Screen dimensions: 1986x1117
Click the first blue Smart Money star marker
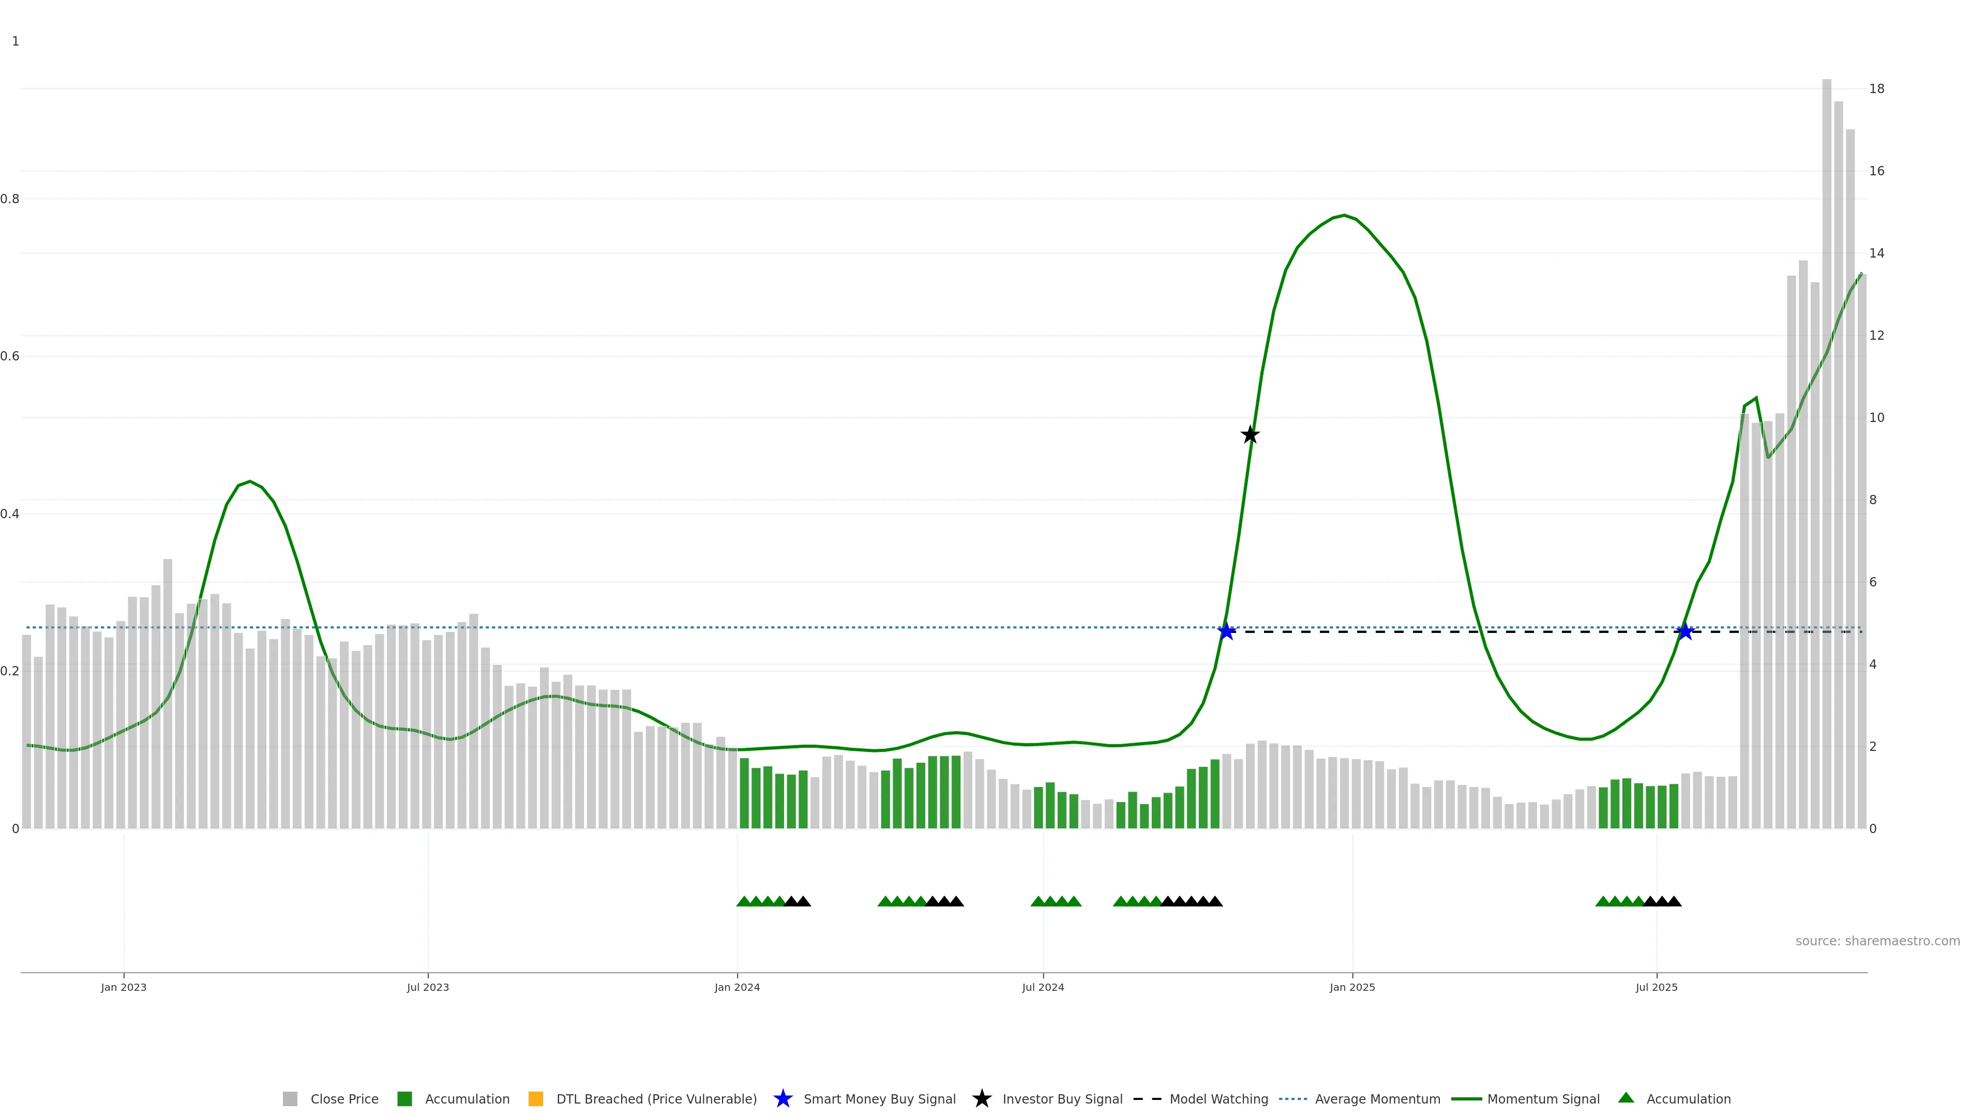click(x=1226, y=631)
